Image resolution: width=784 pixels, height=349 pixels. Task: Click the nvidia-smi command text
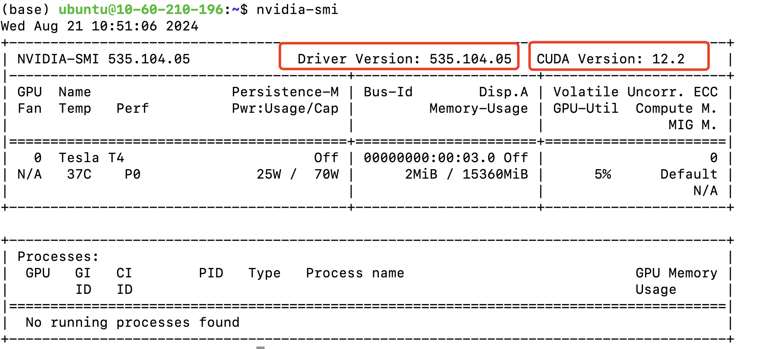[297, 9]
